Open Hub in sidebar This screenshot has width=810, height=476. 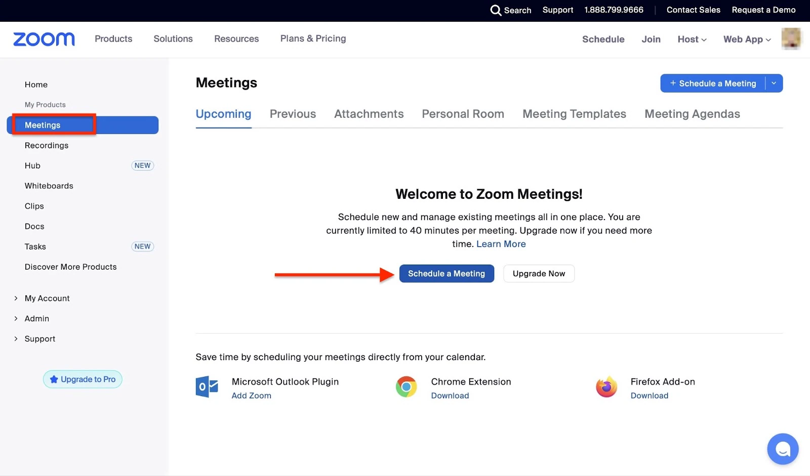32,166
